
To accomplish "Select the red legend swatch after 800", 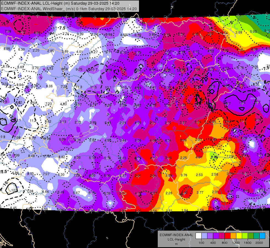I will point(228,236).
